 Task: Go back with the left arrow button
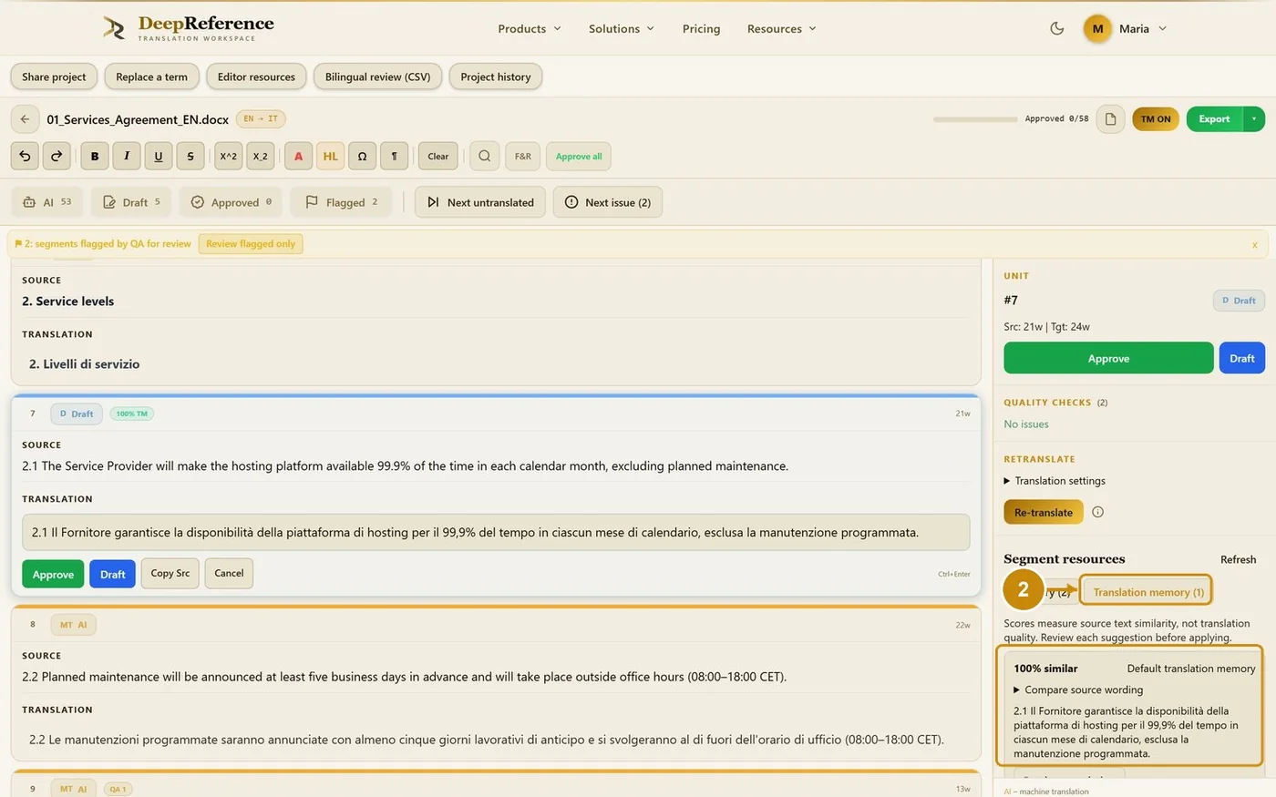coord(25,119)
